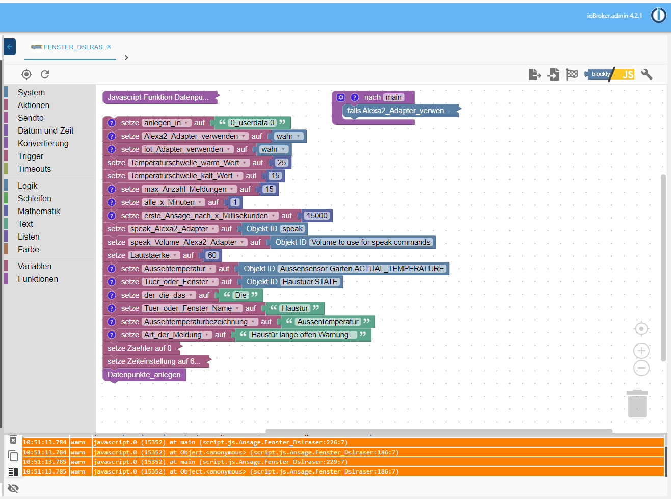Click the checkered flag check-blocks icon
This screenshot has height=499, width=671.
[572, 74]
